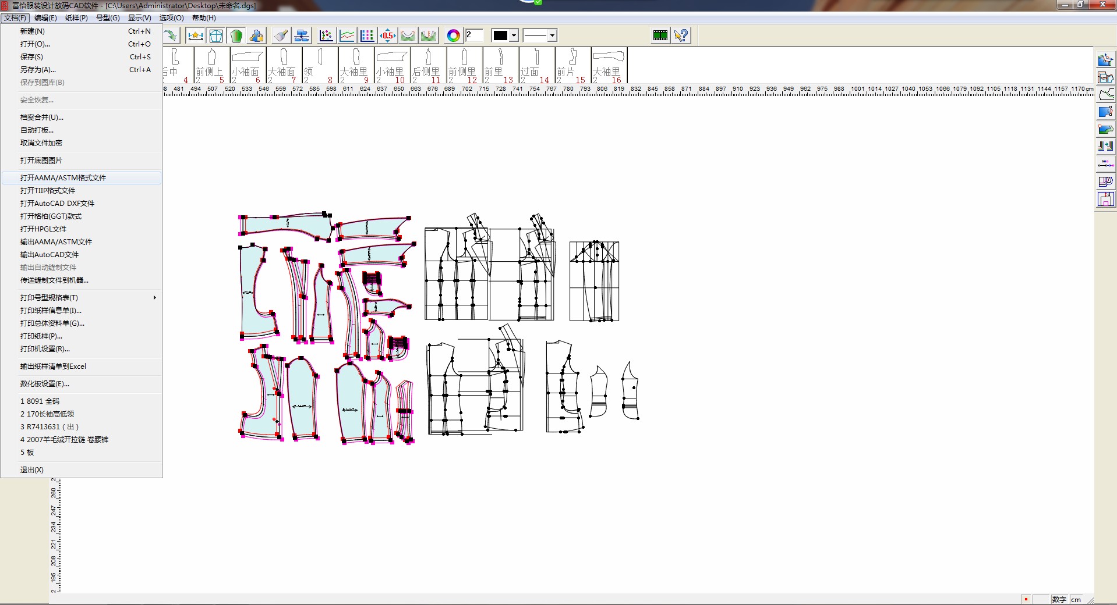The image size is (1117, 605).
Task: Toggle the blue trapezoid grid display button
Action: [216, 36]
